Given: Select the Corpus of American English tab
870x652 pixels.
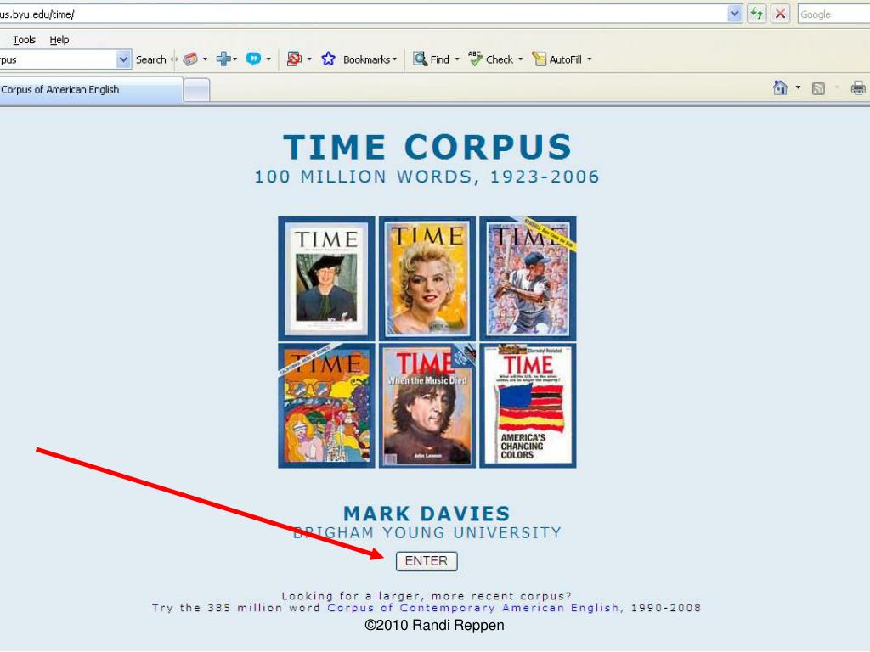Looking at the screenshot, I should point(90,90).
